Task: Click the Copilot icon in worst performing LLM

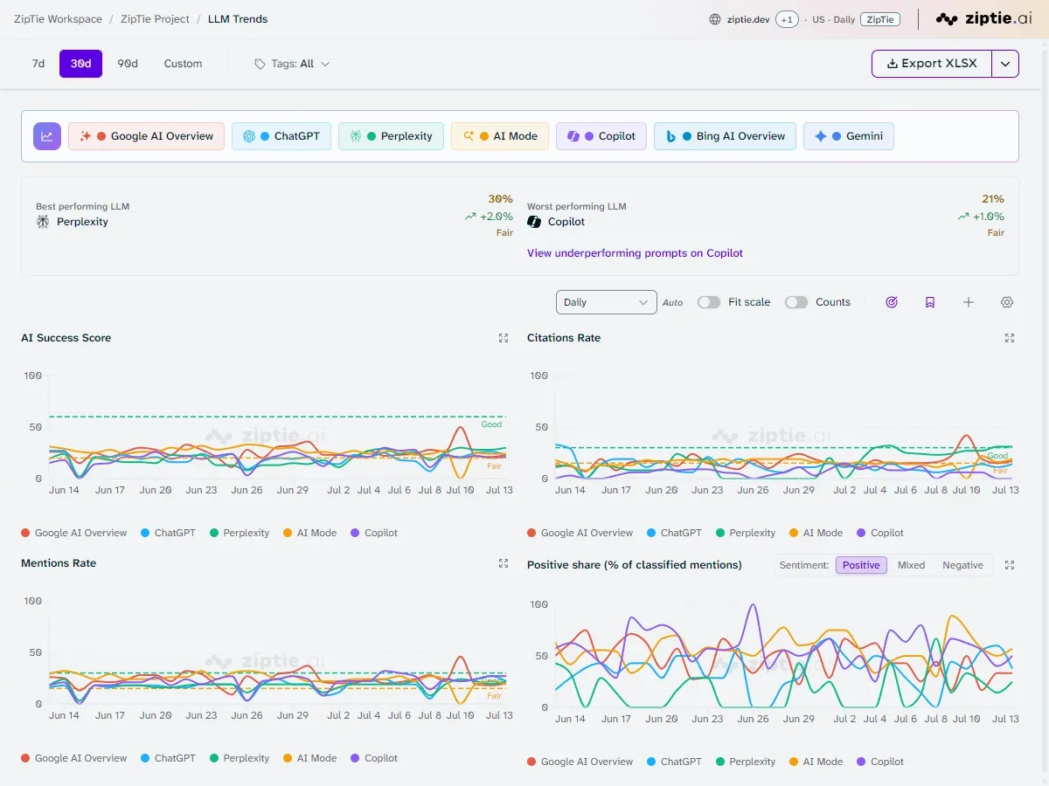Action: tap(534, 222)
